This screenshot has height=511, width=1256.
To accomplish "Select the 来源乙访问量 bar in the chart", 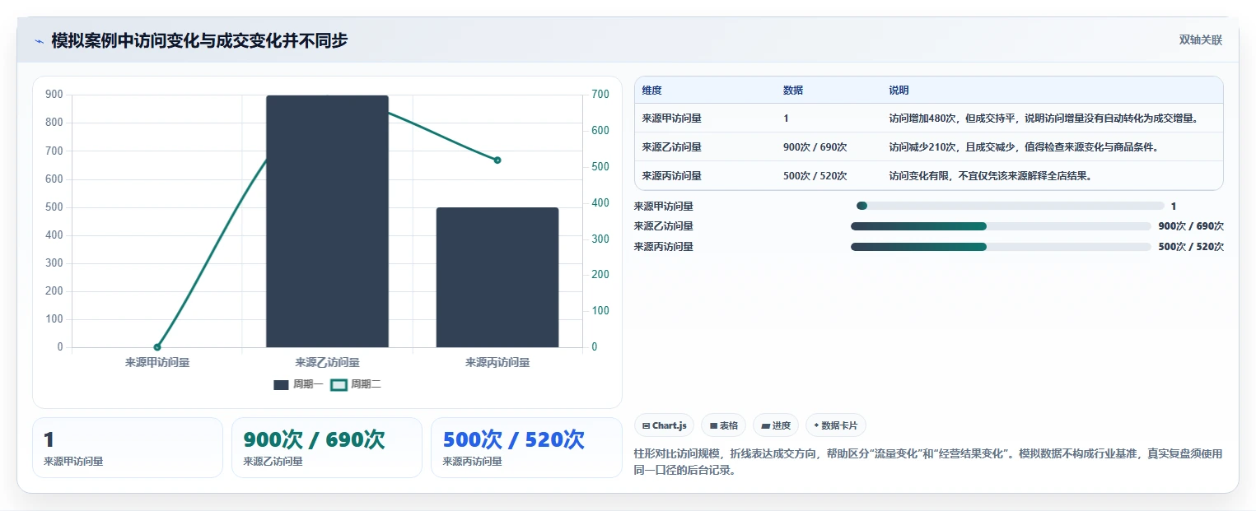I will click(327, 221).
